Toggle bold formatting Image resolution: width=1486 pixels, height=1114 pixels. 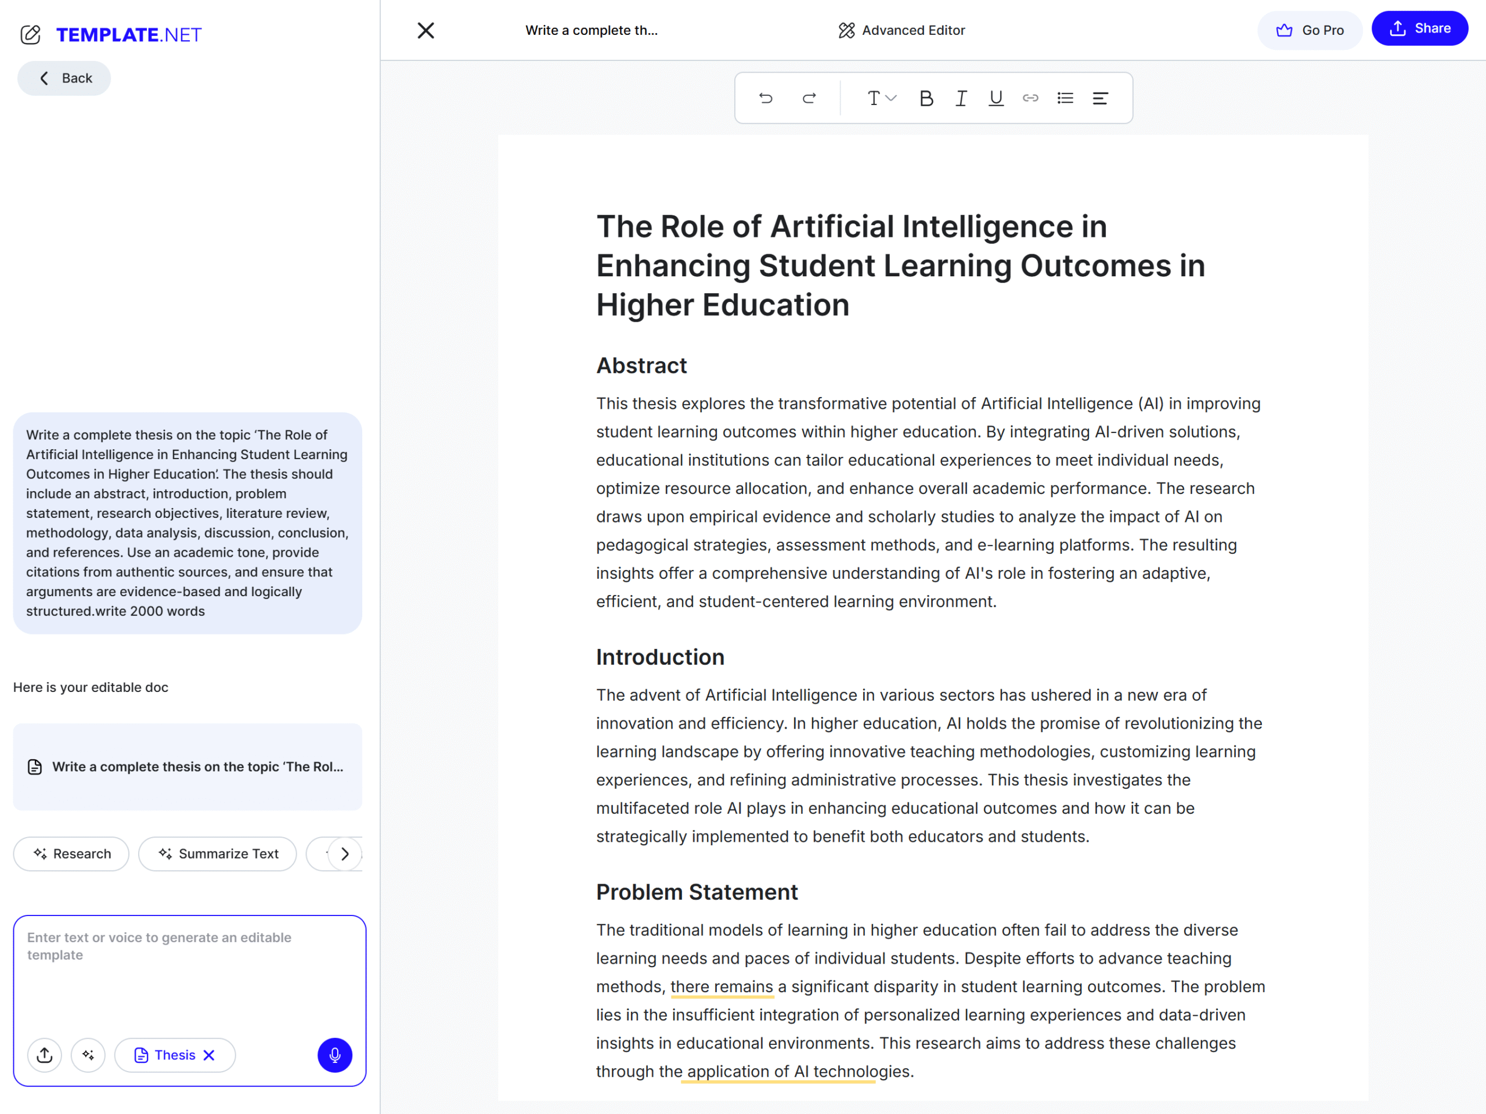tap(926, 98)
